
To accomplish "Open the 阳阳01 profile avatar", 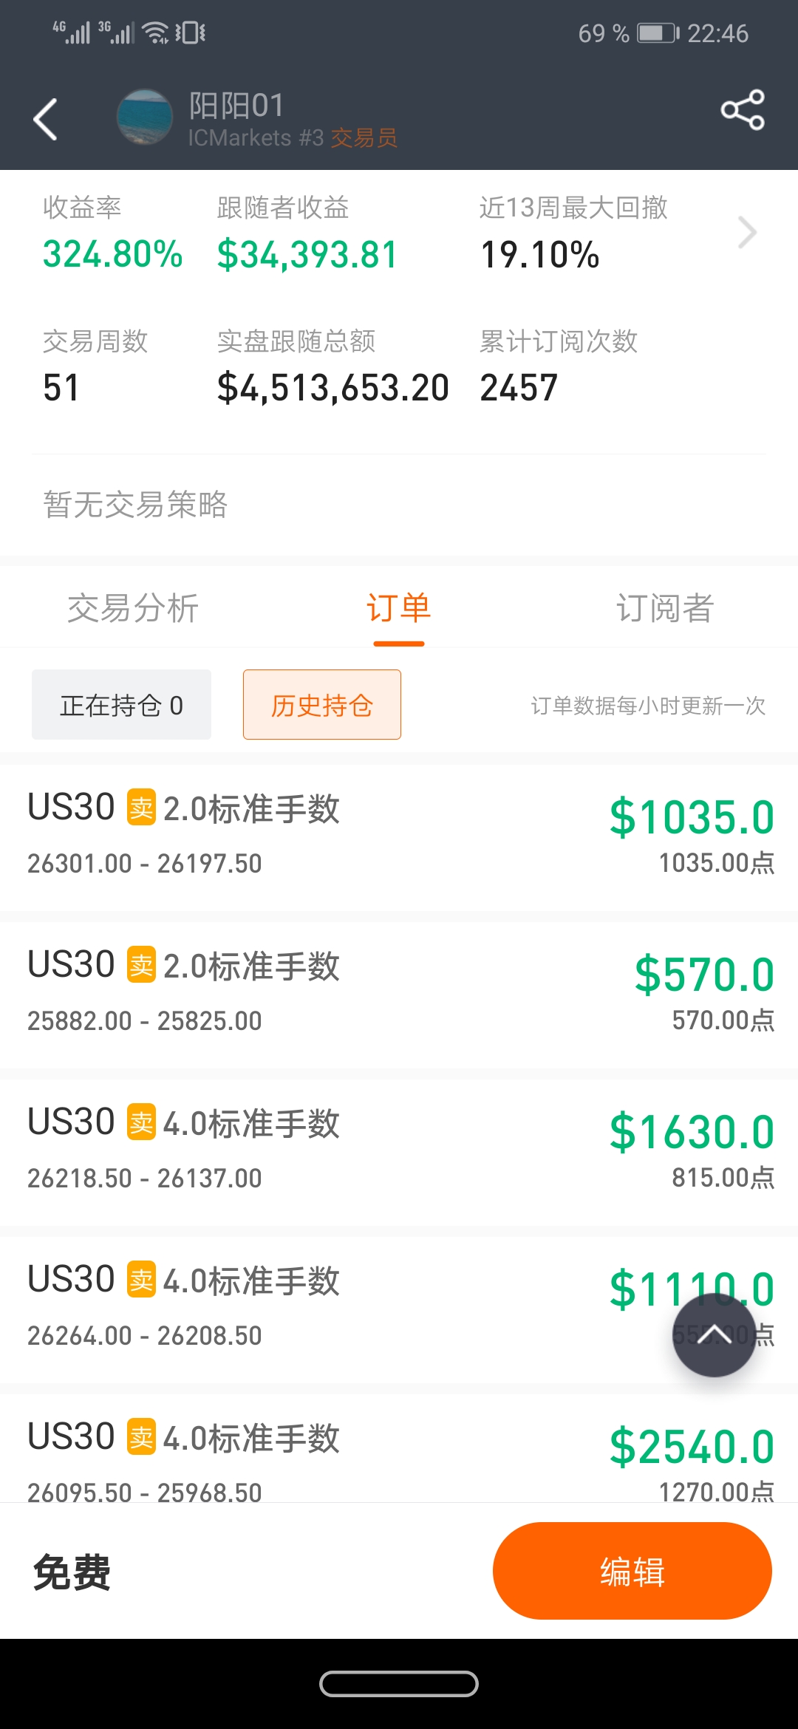I will pyautogui.click(x=145, y=117).
